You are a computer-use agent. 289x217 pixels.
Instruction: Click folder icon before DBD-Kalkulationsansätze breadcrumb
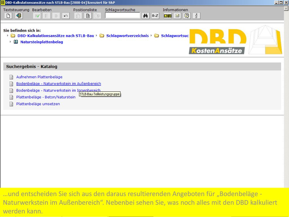pyautogui.click(x=13, y=36)
